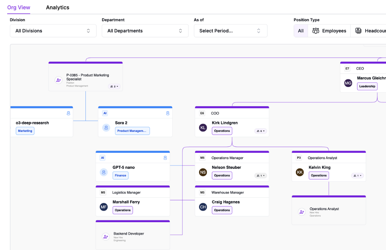Click the MG avatar on Marcus Gleichner card
This screenshot has height=250, width=386.
point(348,83)
